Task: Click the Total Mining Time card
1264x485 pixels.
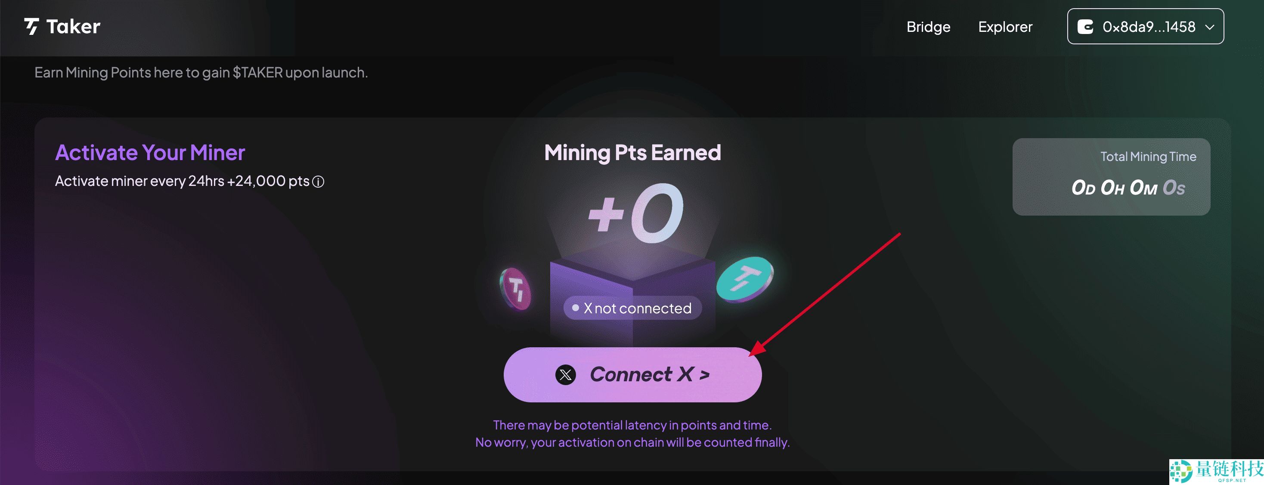Action: tap(1111, 176)
